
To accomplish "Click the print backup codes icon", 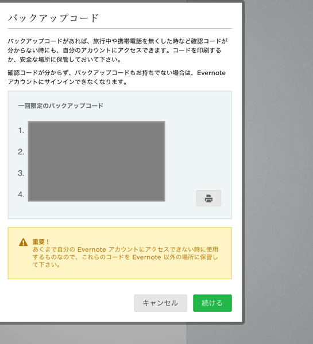I will pyautogui.click(x=208, y=198).
